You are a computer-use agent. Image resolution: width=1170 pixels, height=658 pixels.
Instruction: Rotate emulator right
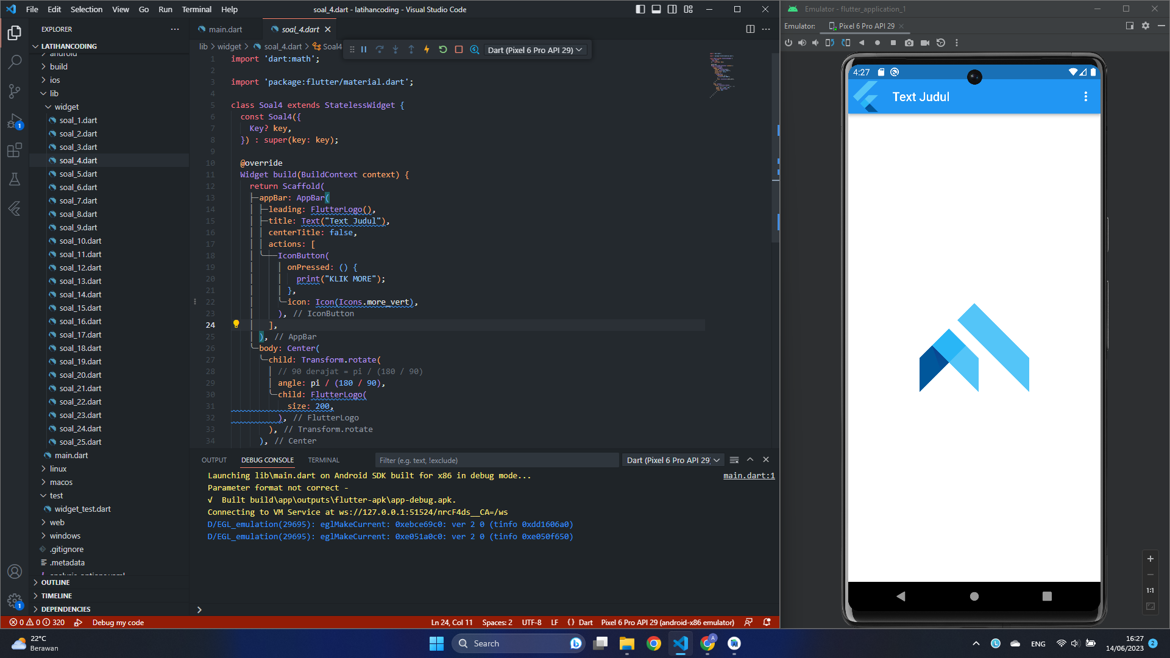coord(846,43)
